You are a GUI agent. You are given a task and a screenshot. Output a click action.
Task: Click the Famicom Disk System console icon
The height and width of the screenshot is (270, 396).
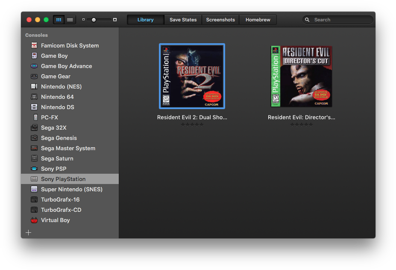34,45
